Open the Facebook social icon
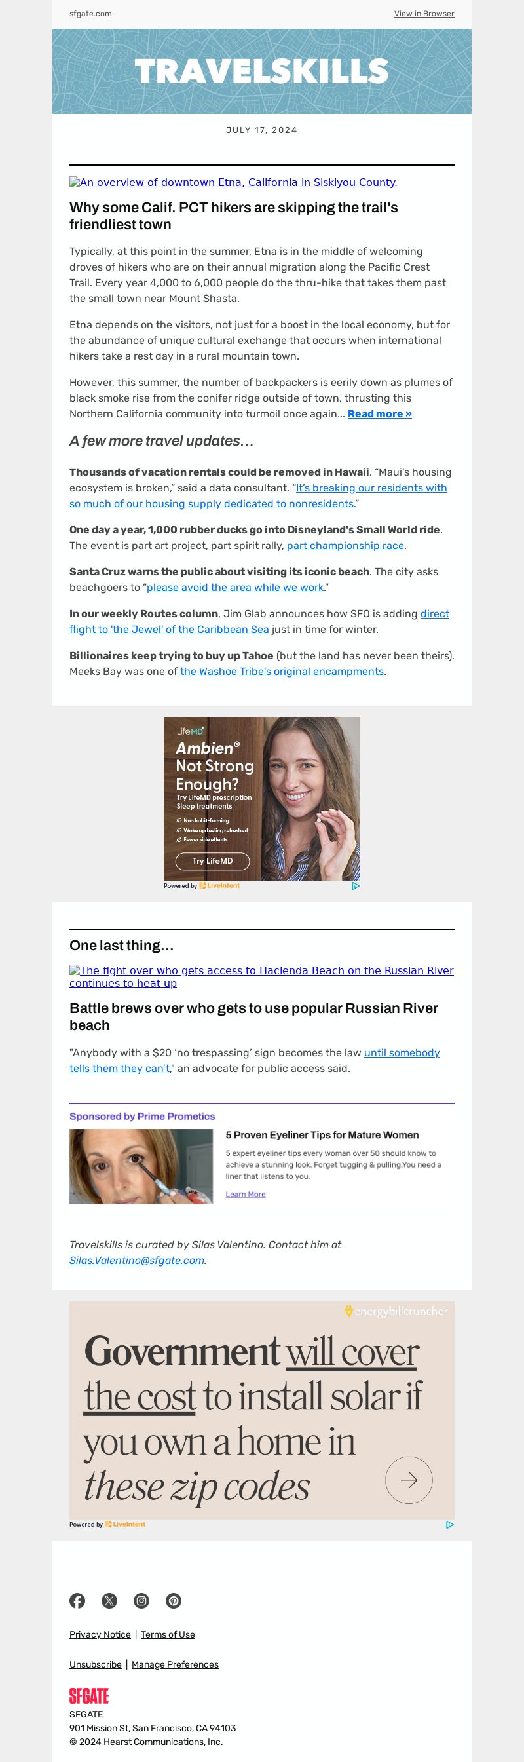Screen dimensions: 524x1762 tap(77, 1601)
